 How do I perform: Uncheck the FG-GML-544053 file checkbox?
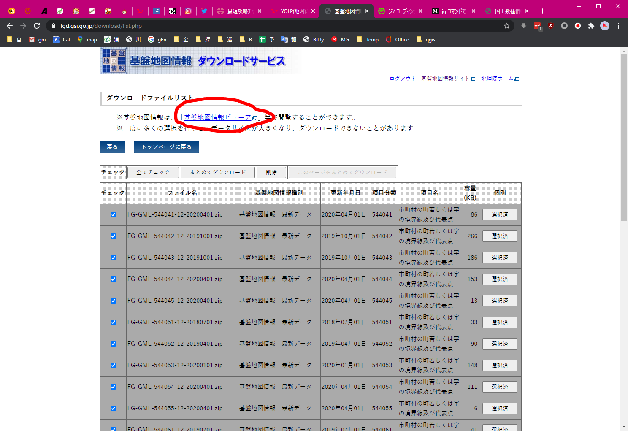(113, 365)
